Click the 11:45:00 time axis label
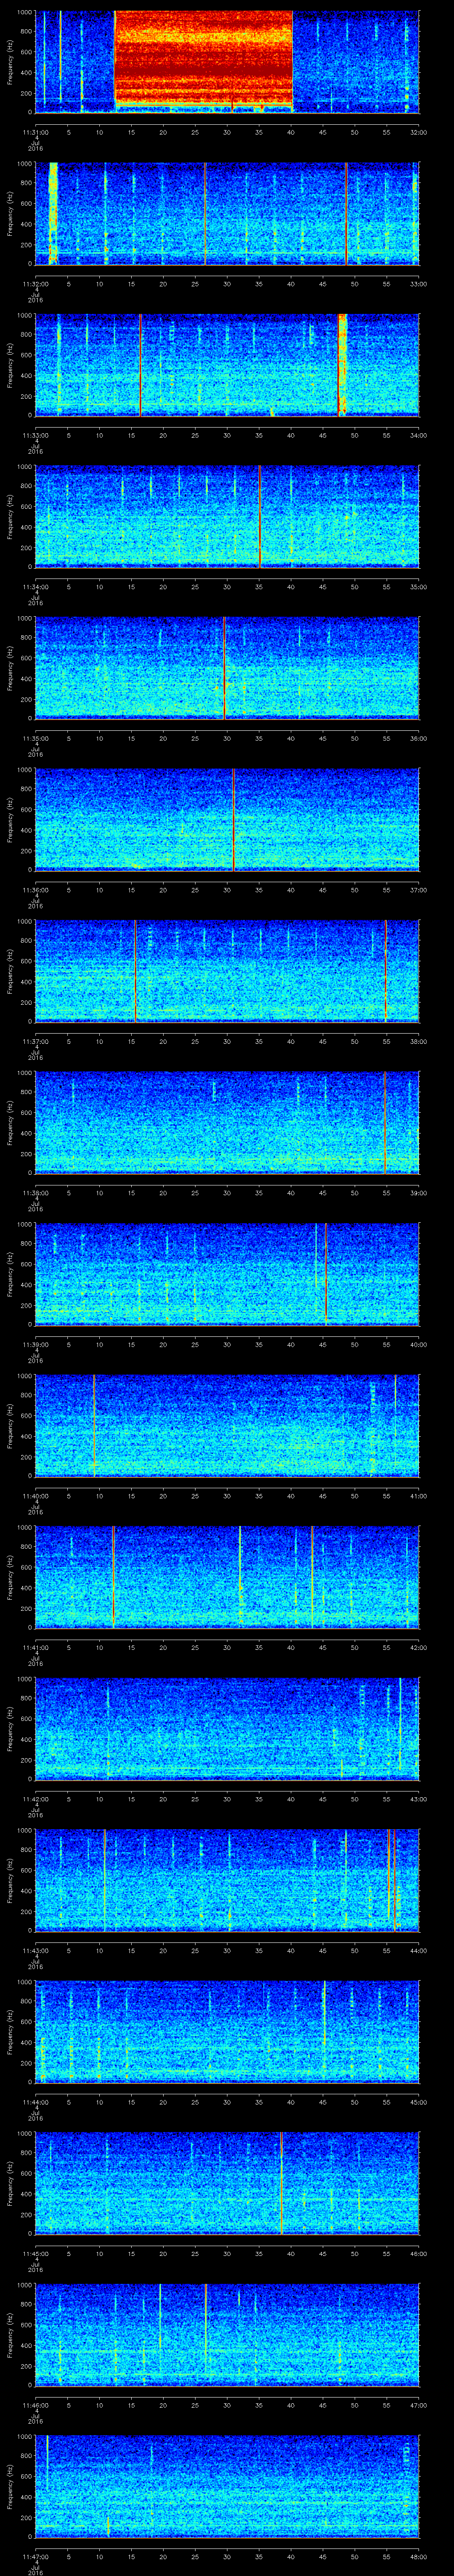Screen dimensions: 454x2576 point(36,2254)
